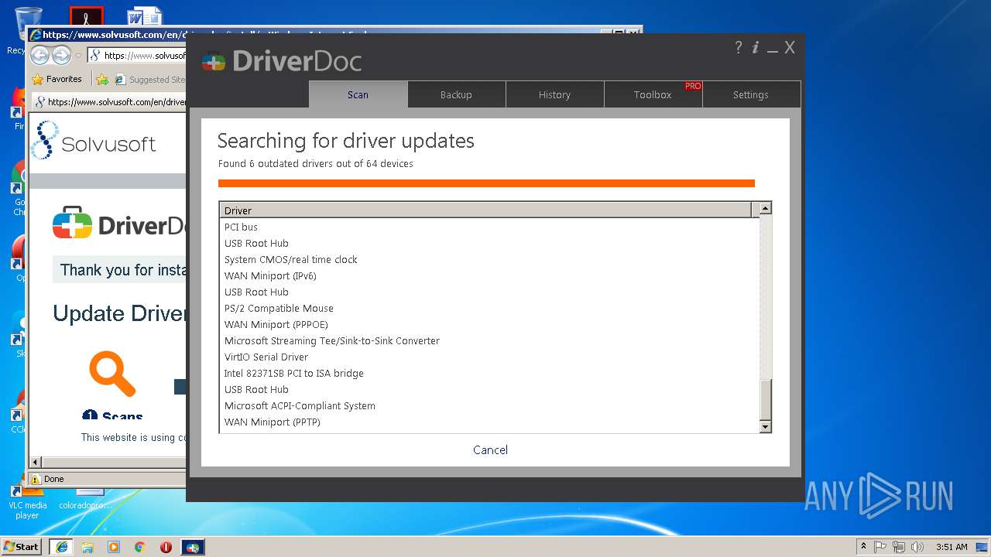This screenshot has height=557, width=991.
Task: Click the DriverDoc logo in title bar
Action: tap(282, 61)
